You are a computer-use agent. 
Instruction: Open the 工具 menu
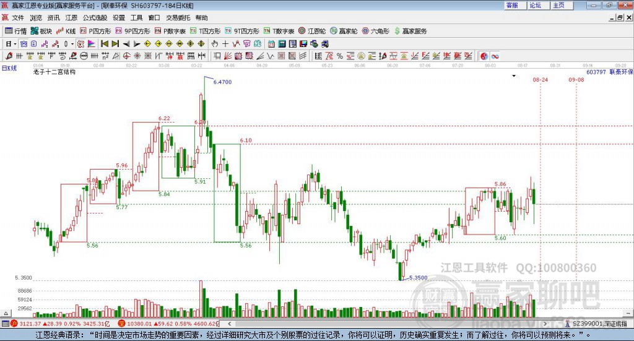pos(137,18)
